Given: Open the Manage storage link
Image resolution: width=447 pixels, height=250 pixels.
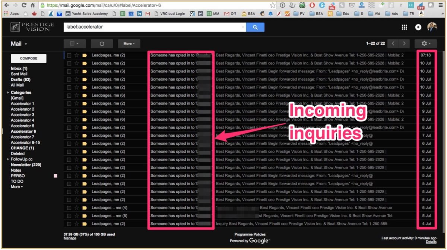Looking at the screenshot, I should [x=70, y=238].
